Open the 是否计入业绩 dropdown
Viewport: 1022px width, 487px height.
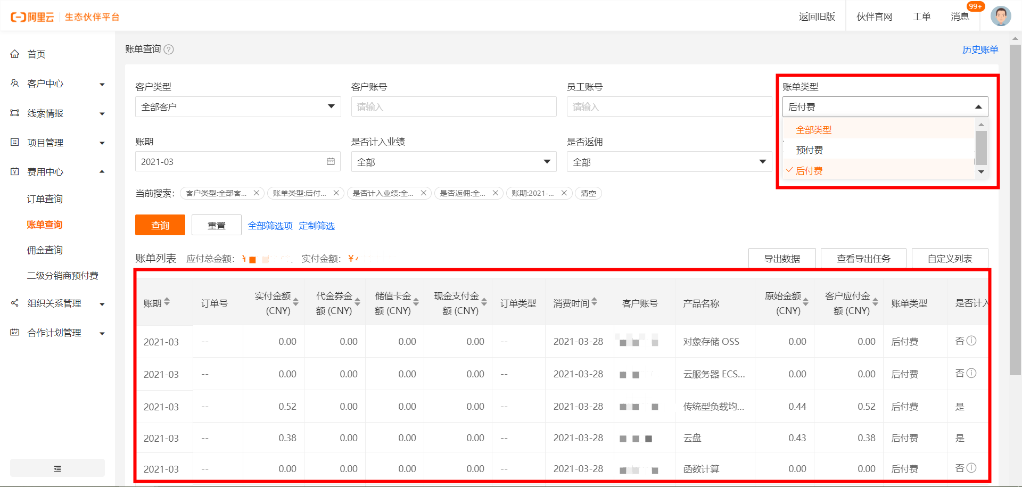(x=454, y=161)
